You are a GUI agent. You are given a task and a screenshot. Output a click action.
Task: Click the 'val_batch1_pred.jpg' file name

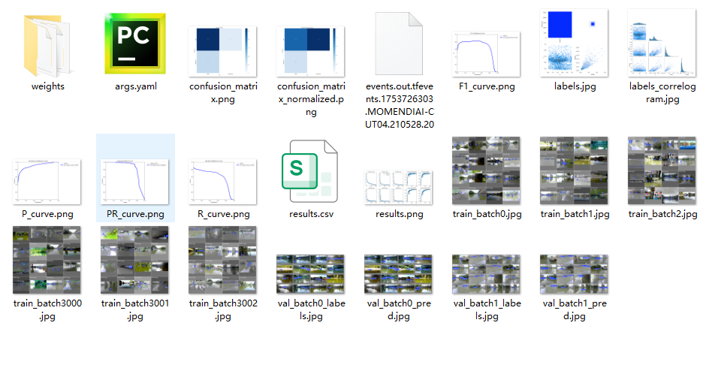click(575, 309)
